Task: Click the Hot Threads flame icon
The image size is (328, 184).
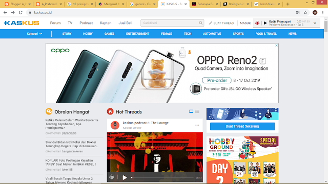Action: 110,111
